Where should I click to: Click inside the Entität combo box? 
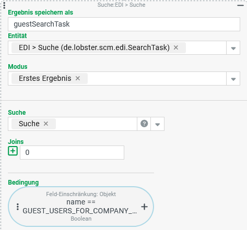coord(206,47)
